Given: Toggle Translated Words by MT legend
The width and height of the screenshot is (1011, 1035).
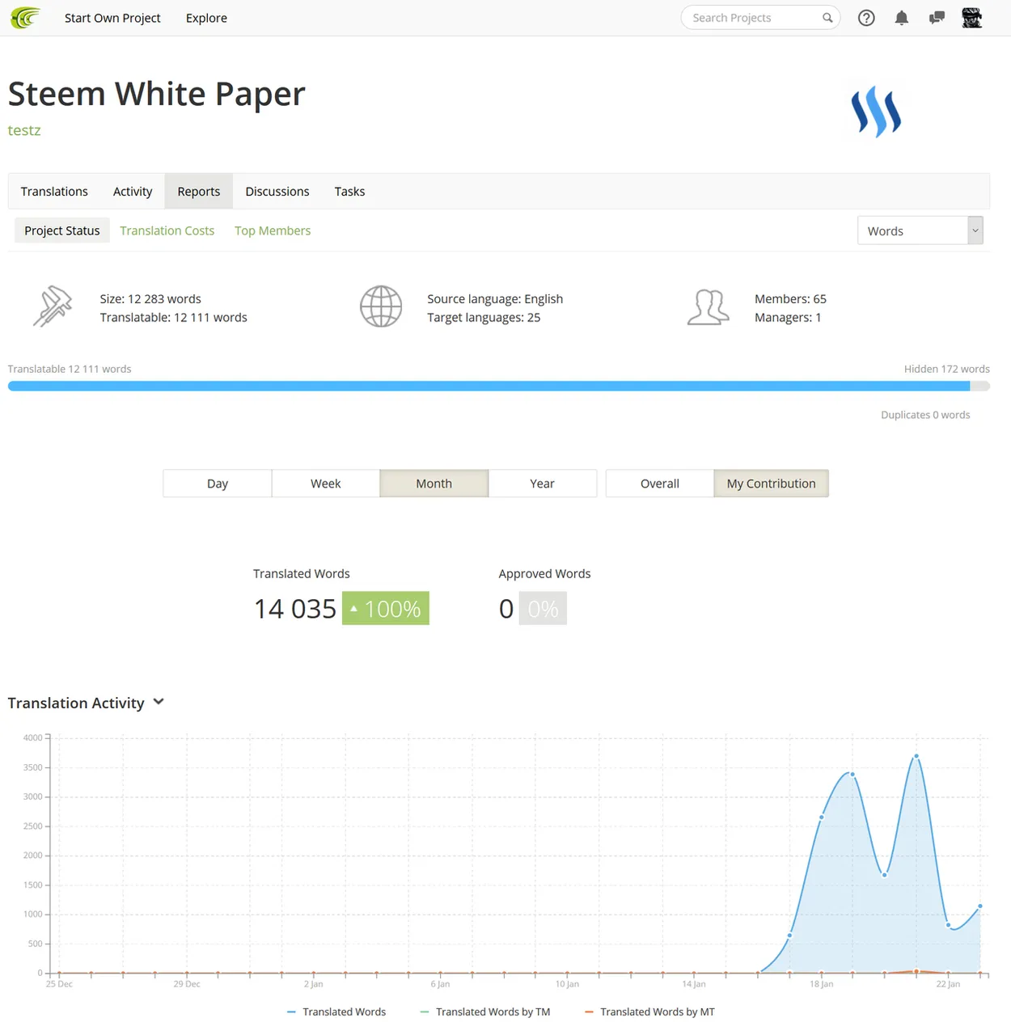Looking at the screenshot, I should click(649, 1012).
